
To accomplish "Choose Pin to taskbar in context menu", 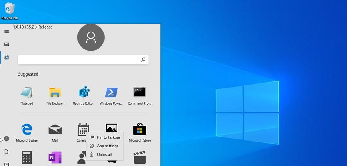I will [105, 137].
